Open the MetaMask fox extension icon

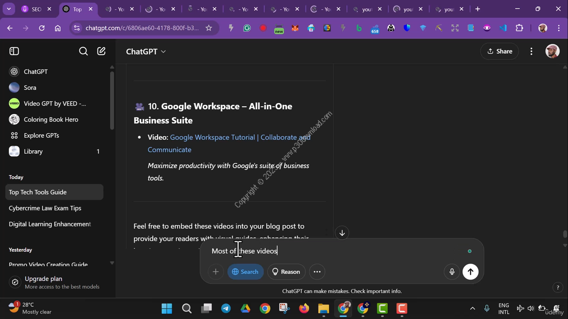coord(295,28)
